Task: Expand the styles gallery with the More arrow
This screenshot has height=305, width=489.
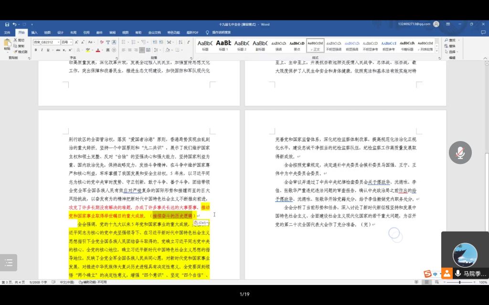Action: [x=437, y=50]
